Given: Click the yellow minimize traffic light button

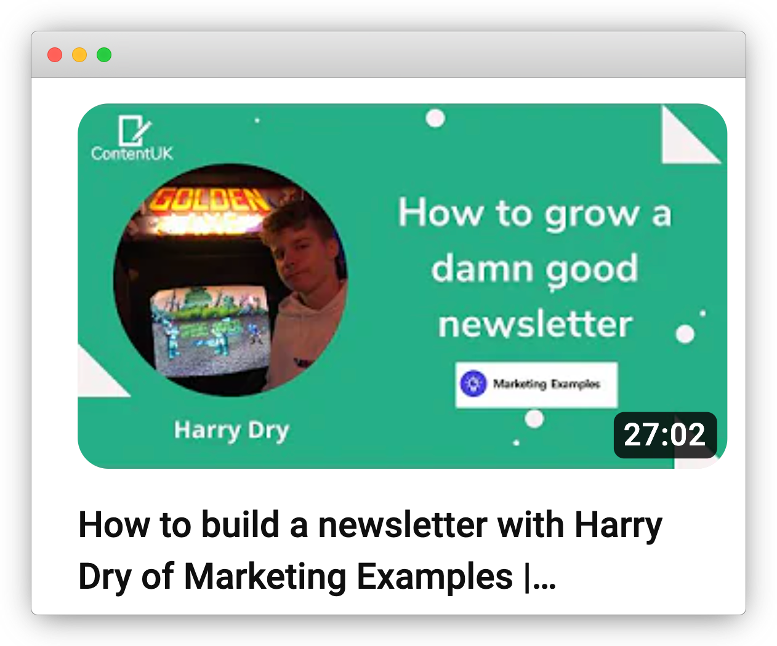Looking at the screenshot, I should pyautogui.click(x=78, y=55).
